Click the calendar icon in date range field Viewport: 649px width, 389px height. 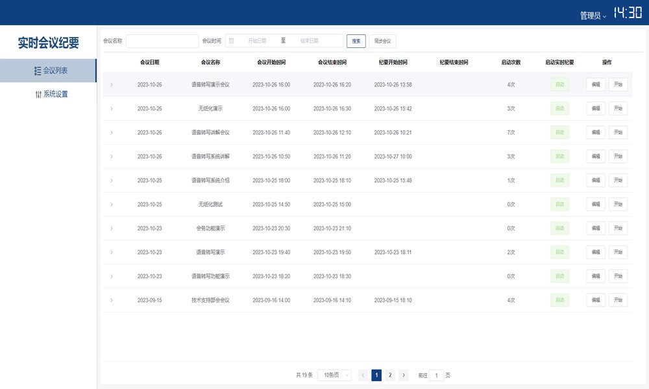coord(232,41)
